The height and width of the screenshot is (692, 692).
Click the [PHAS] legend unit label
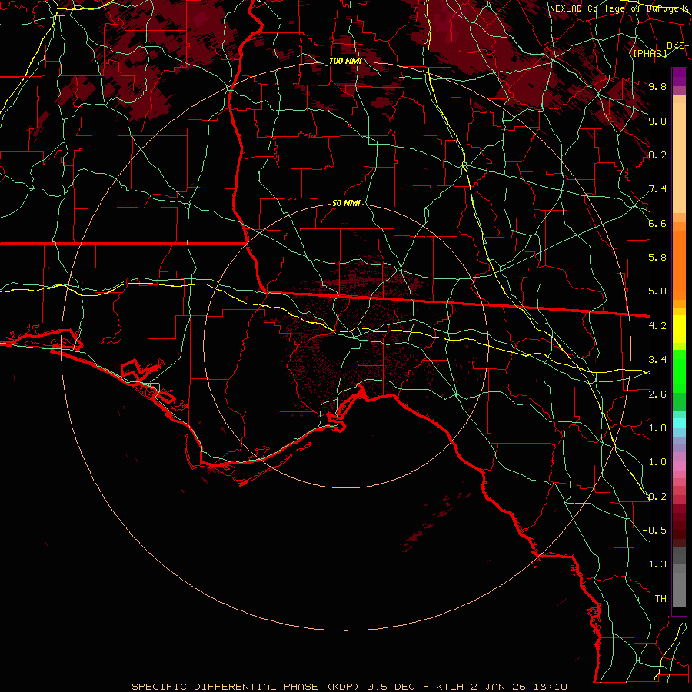[x=650, y=53]
